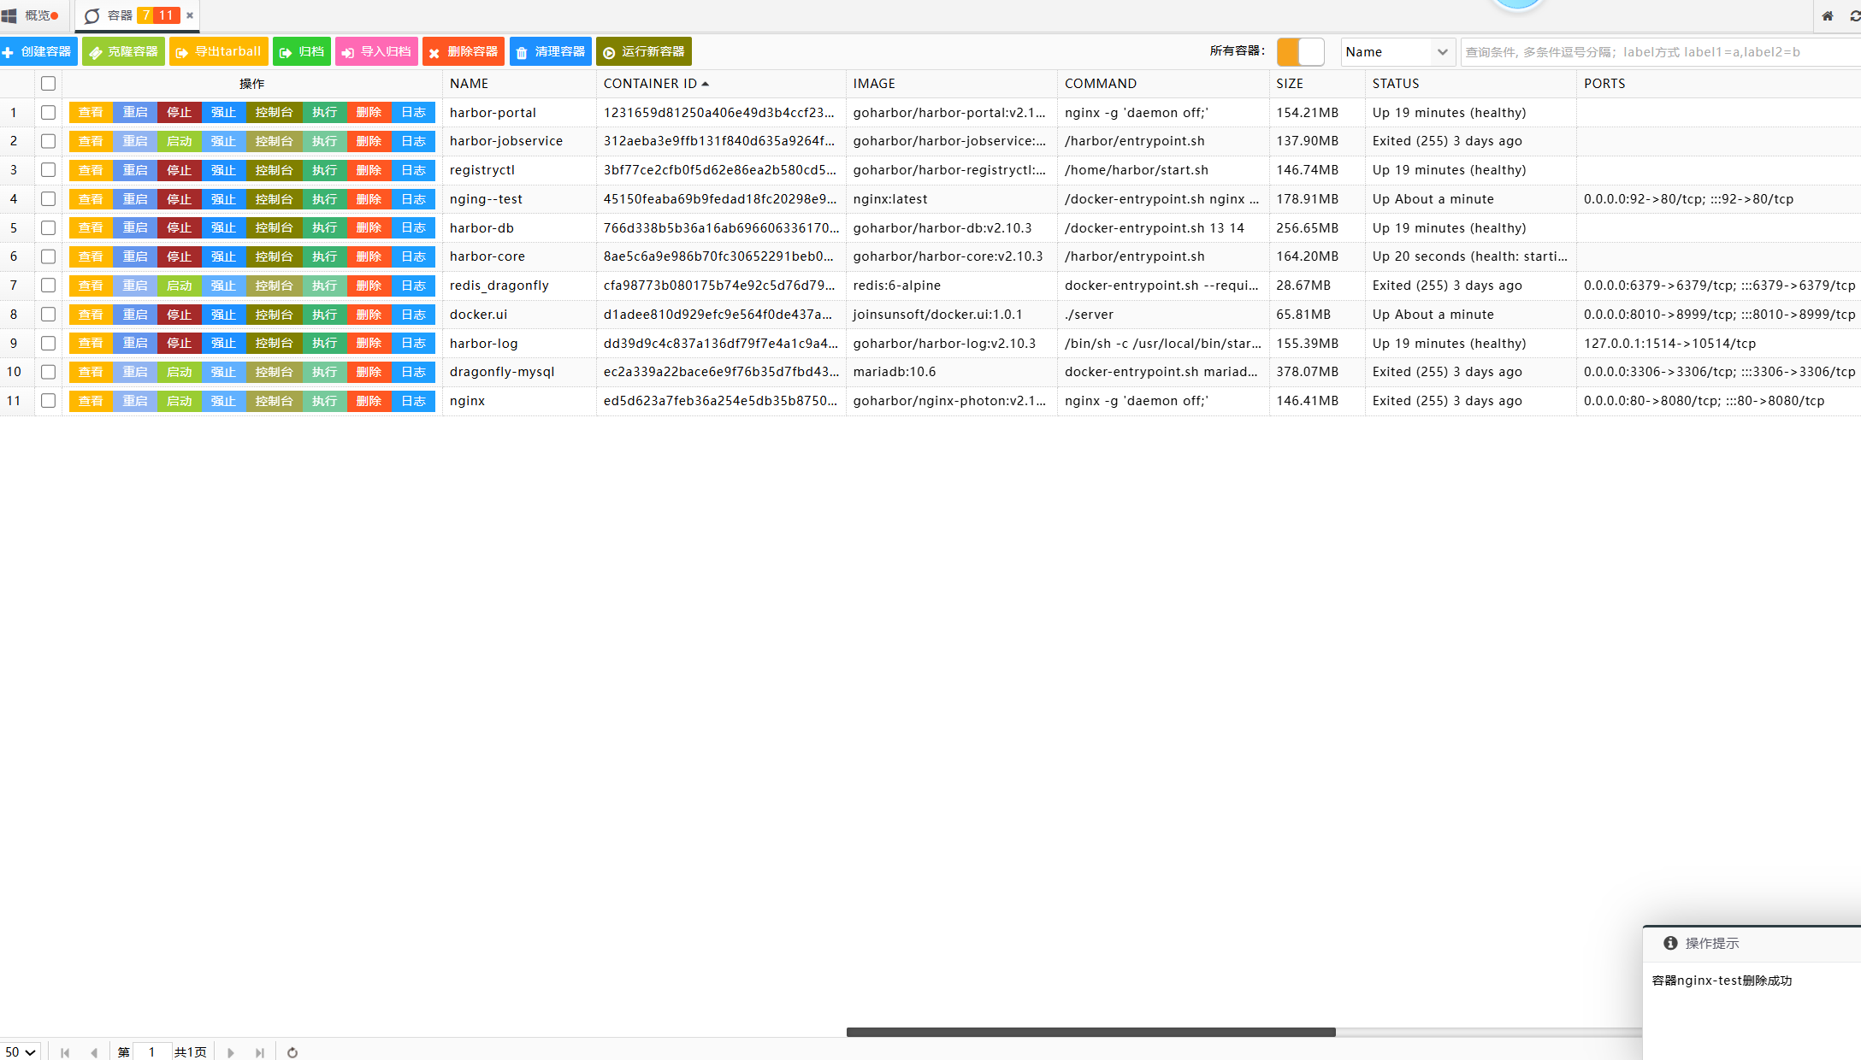
Task: Click 控制台 console for nging--test
Action: click(x=274, y=199)
